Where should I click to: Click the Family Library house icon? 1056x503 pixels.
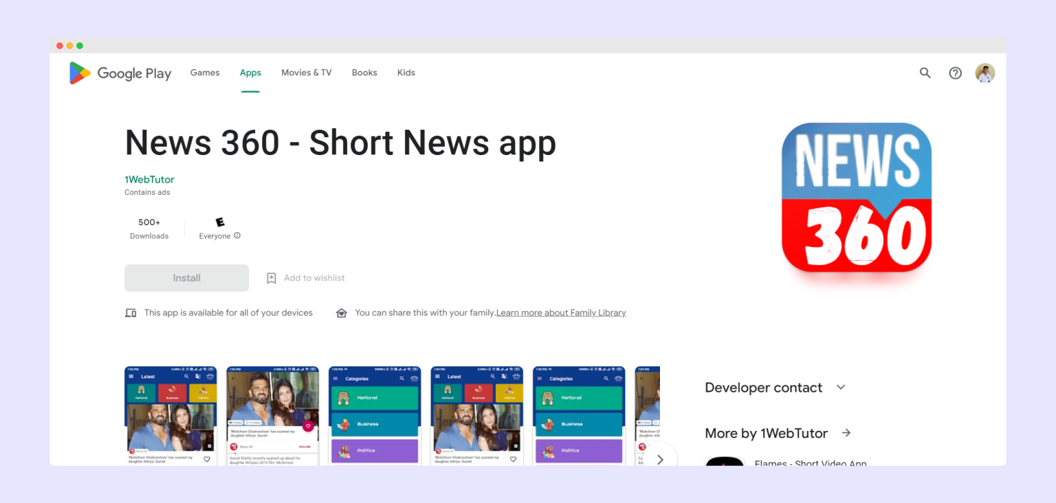point(342,312)
